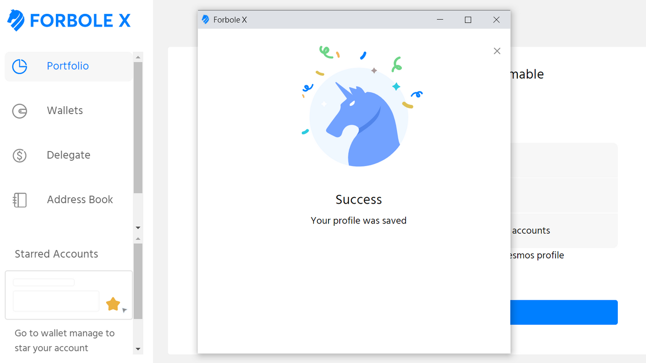Click the starred accounts scrollbar thumb
The width and height of the screenshot is (646, 363).
click(138, 281)
